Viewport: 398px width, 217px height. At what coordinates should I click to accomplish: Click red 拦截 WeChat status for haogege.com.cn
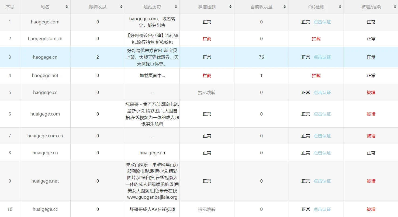207,39
